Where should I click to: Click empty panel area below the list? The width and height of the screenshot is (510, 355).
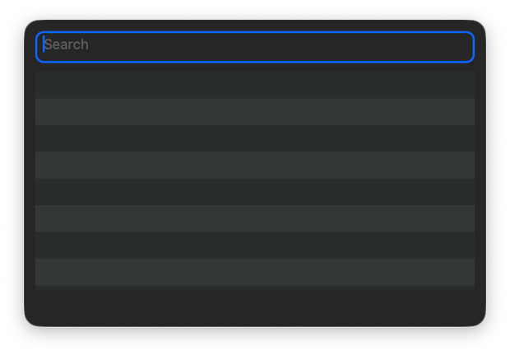tap(255, 308)
